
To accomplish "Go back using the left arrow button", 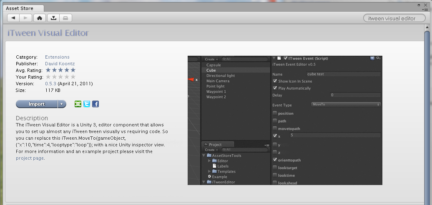I will pos(13,18).
